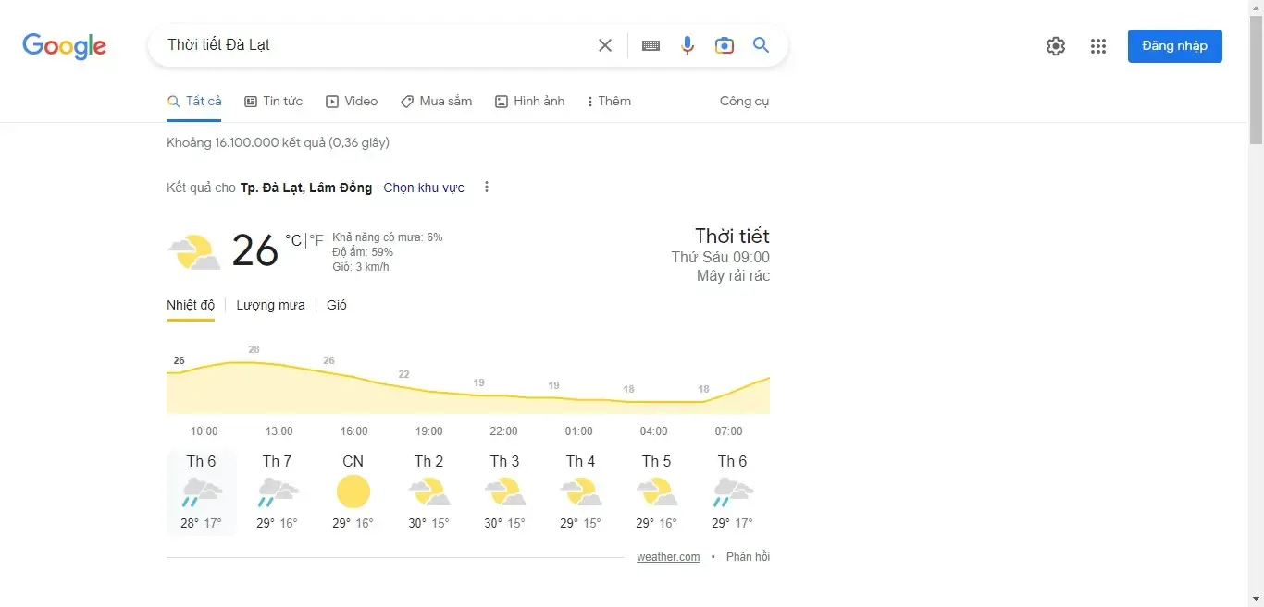Open the on-screen keyboard input icon
This screenshot has height=607, width=1264.
pos(650,44)
